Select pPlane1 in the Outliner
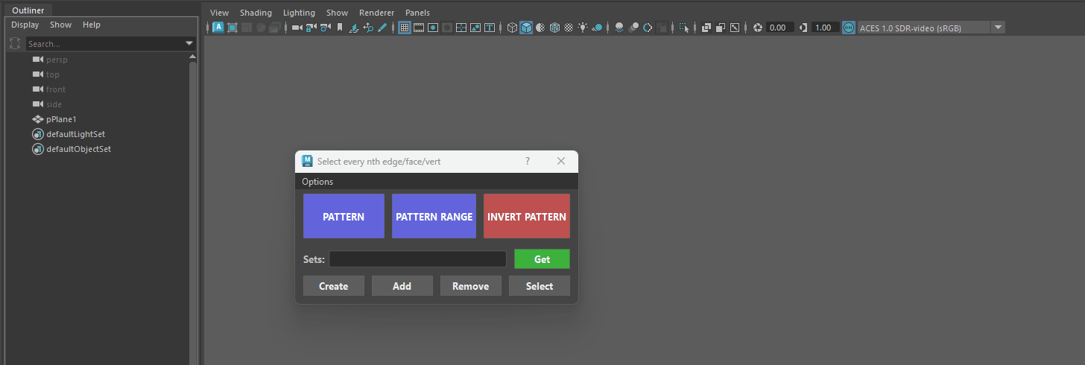 [x=61, y=119]
